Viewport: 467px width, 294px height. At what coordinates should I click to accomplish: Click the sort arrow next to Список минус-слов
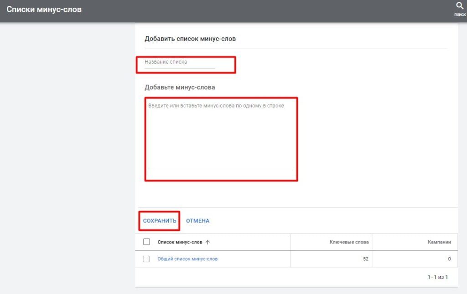click(x=208, y=242)
